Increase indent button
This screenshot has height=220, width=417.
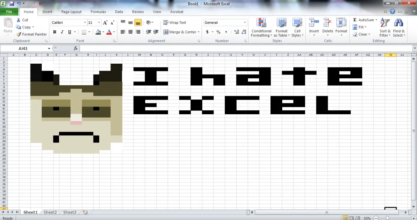coord(156,32)
